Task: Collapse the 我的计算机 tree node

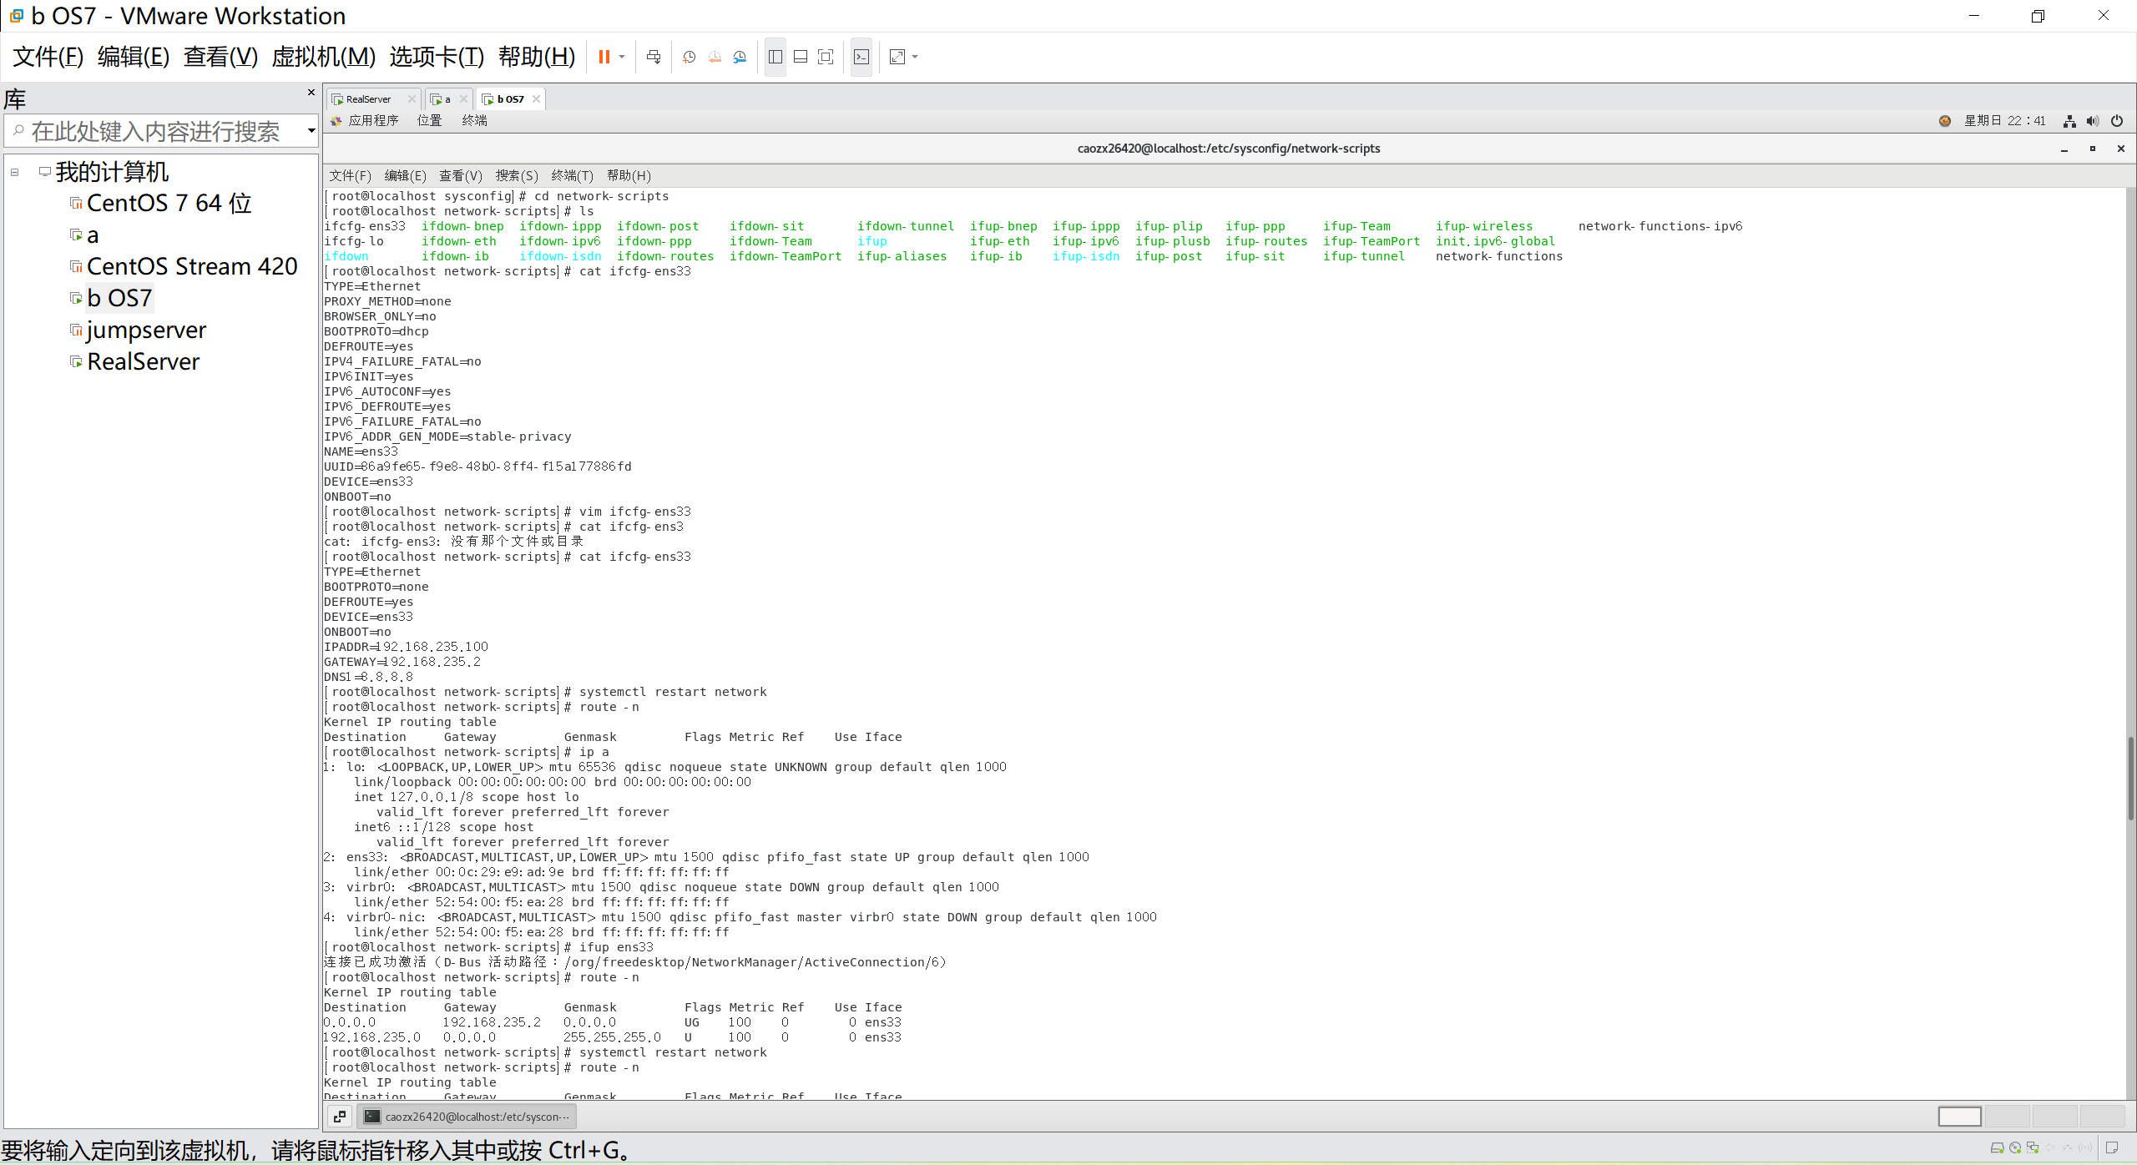Action: (x=15, y=172)
